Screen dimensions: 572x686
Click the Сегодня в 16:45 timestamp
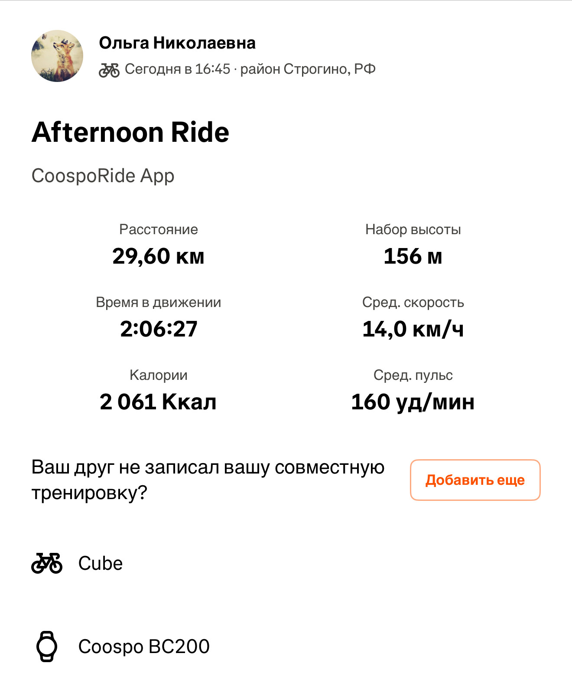(x=178, y=69)
